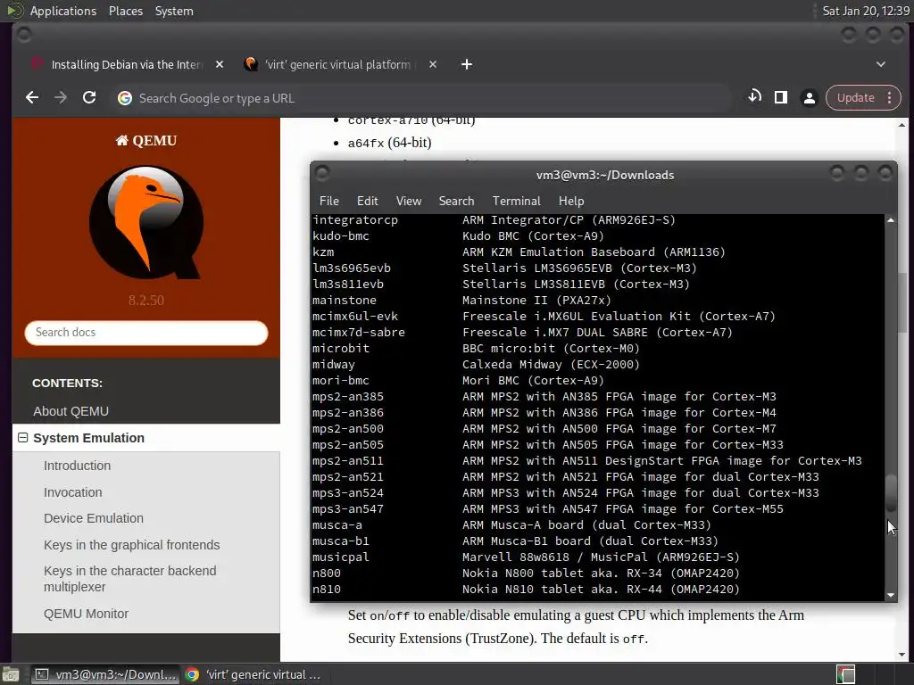The width and height of the screenshot is (914, 685).
Task: Click the Update button in the browser
Action: point(855,98)
